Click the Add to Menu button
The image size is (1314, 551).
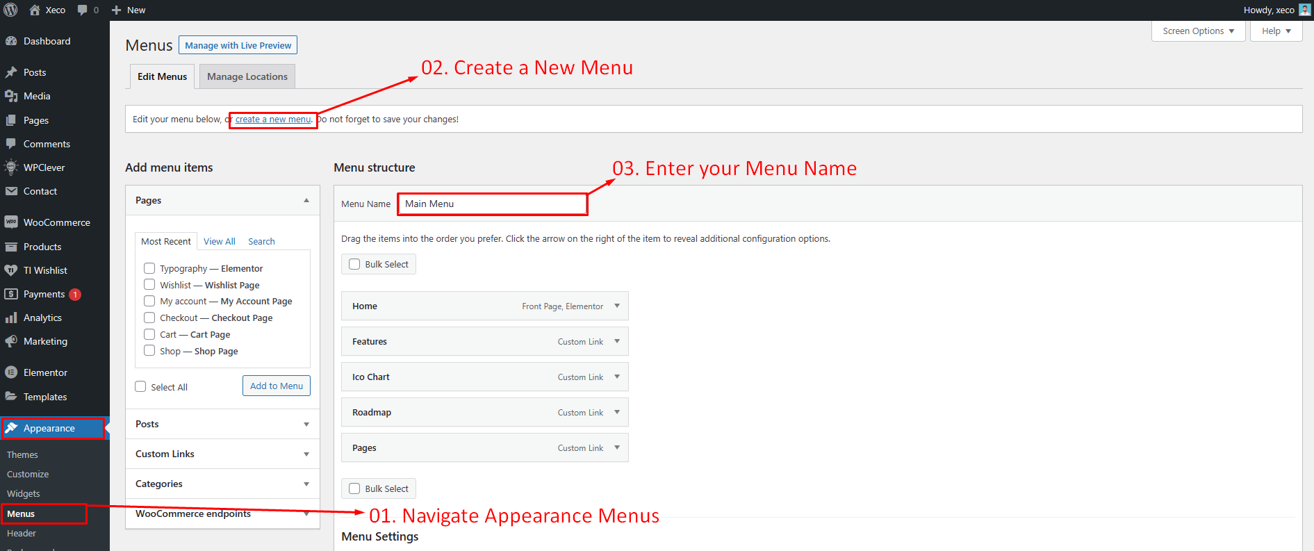[276, 386]
